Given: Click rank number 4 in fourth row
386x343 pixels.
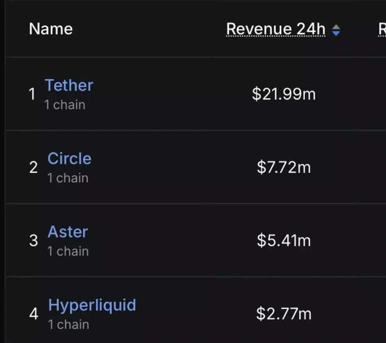Looking at the screenshot, I should click(34, 314).
